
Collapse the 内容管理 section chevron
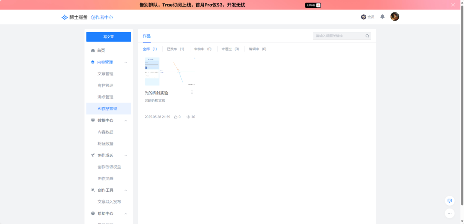pyautogui.click(x=125, y=62)
